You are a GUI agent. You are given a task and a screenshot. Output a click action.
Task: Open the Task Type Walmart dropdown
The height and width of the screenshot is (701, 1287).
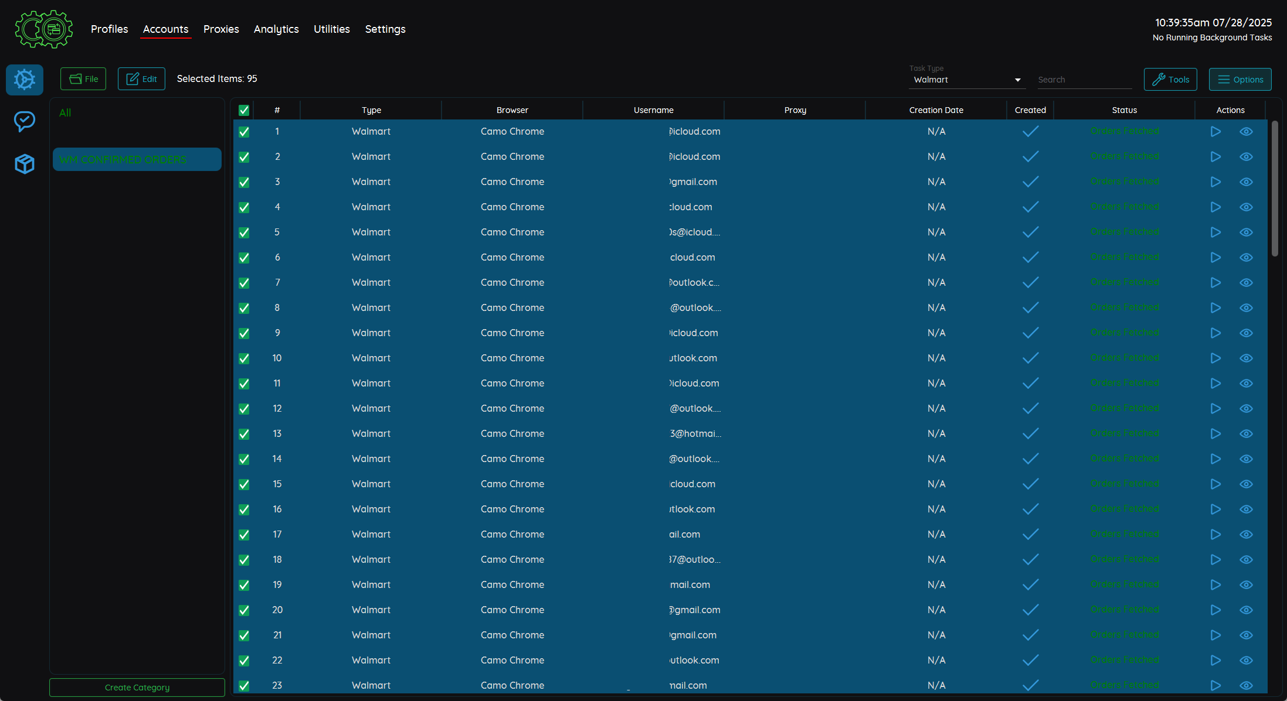(x=967, y=80)
